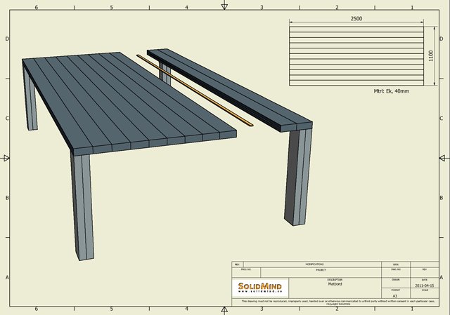Click zone label 6 on the top border
Screen dimensions: 450x315
point(37,7)
